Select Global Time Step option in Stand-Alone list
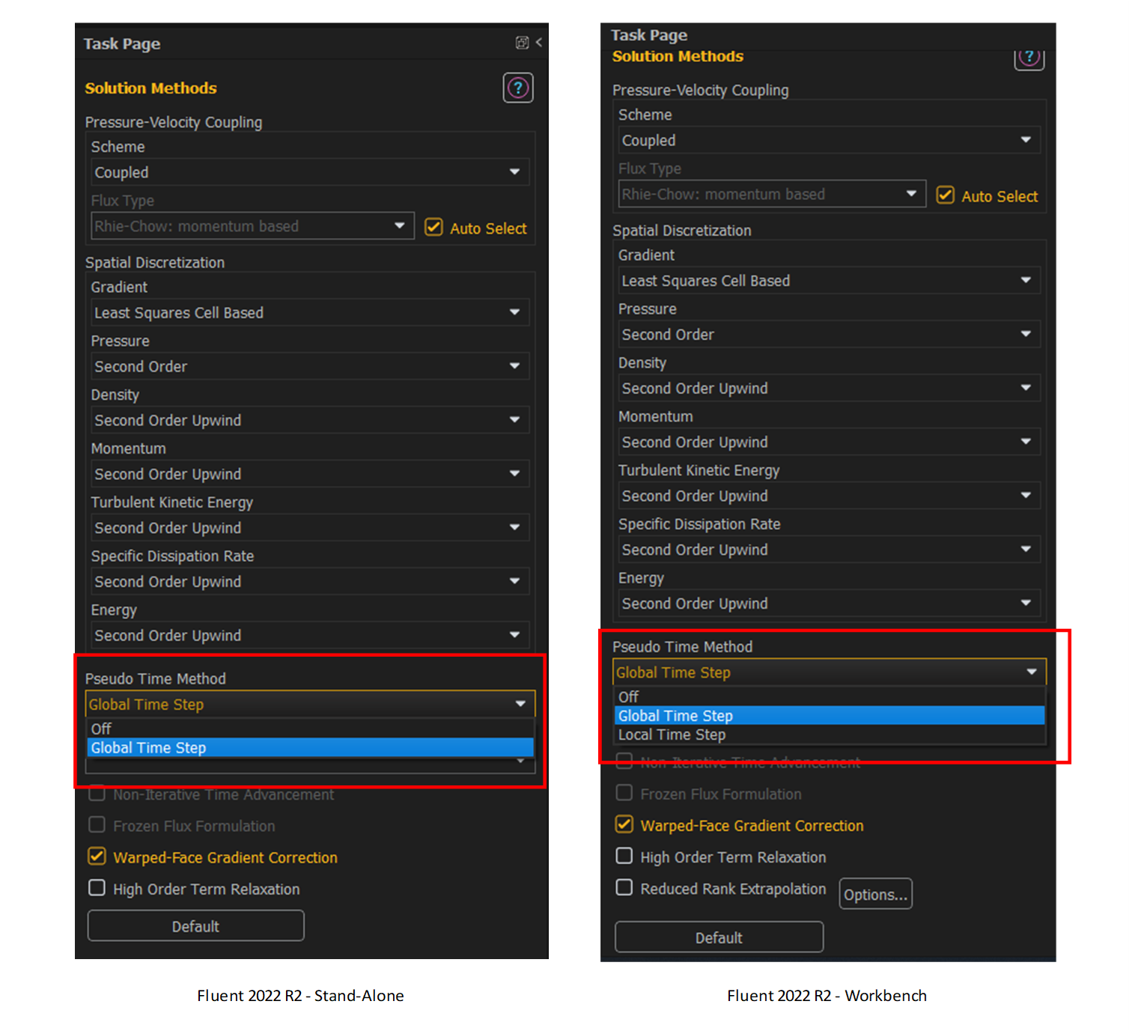Viewport: 1129px width, 1031px height. pos(310,747)
